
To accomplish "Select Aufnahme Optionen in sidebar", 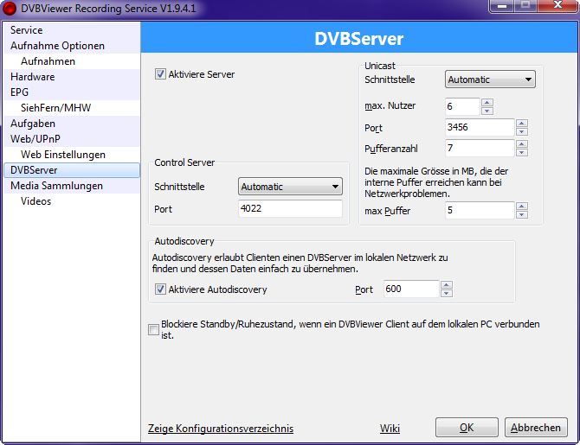I will [57, 46].
